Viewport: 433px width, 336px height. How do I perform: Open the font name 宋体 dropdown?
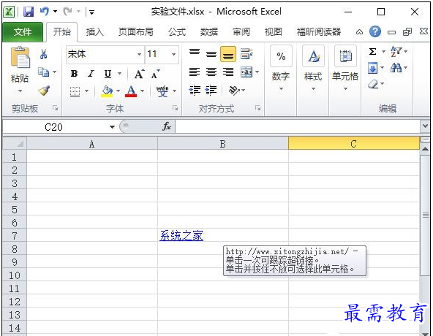(x=139, y=54)
